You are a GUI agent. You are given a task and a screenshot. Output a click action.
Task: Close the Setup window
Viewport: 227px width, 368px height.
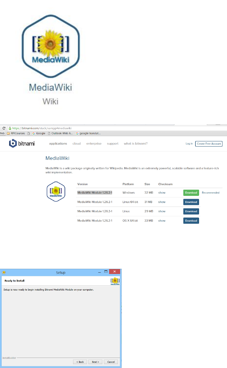[114, 271]
